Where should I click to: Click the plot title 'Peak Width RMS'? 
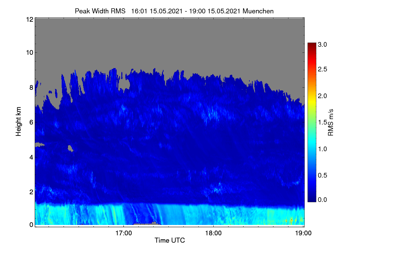(x=100, y=11)
